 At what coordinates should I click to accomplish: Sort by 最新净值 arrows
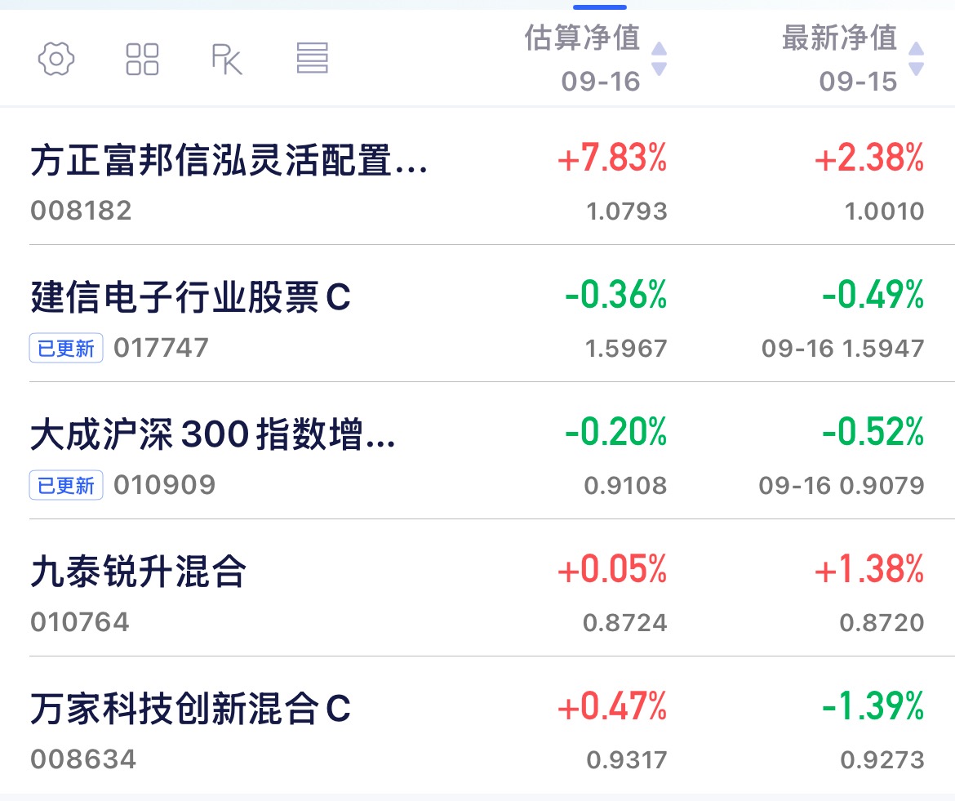point(916,59)
